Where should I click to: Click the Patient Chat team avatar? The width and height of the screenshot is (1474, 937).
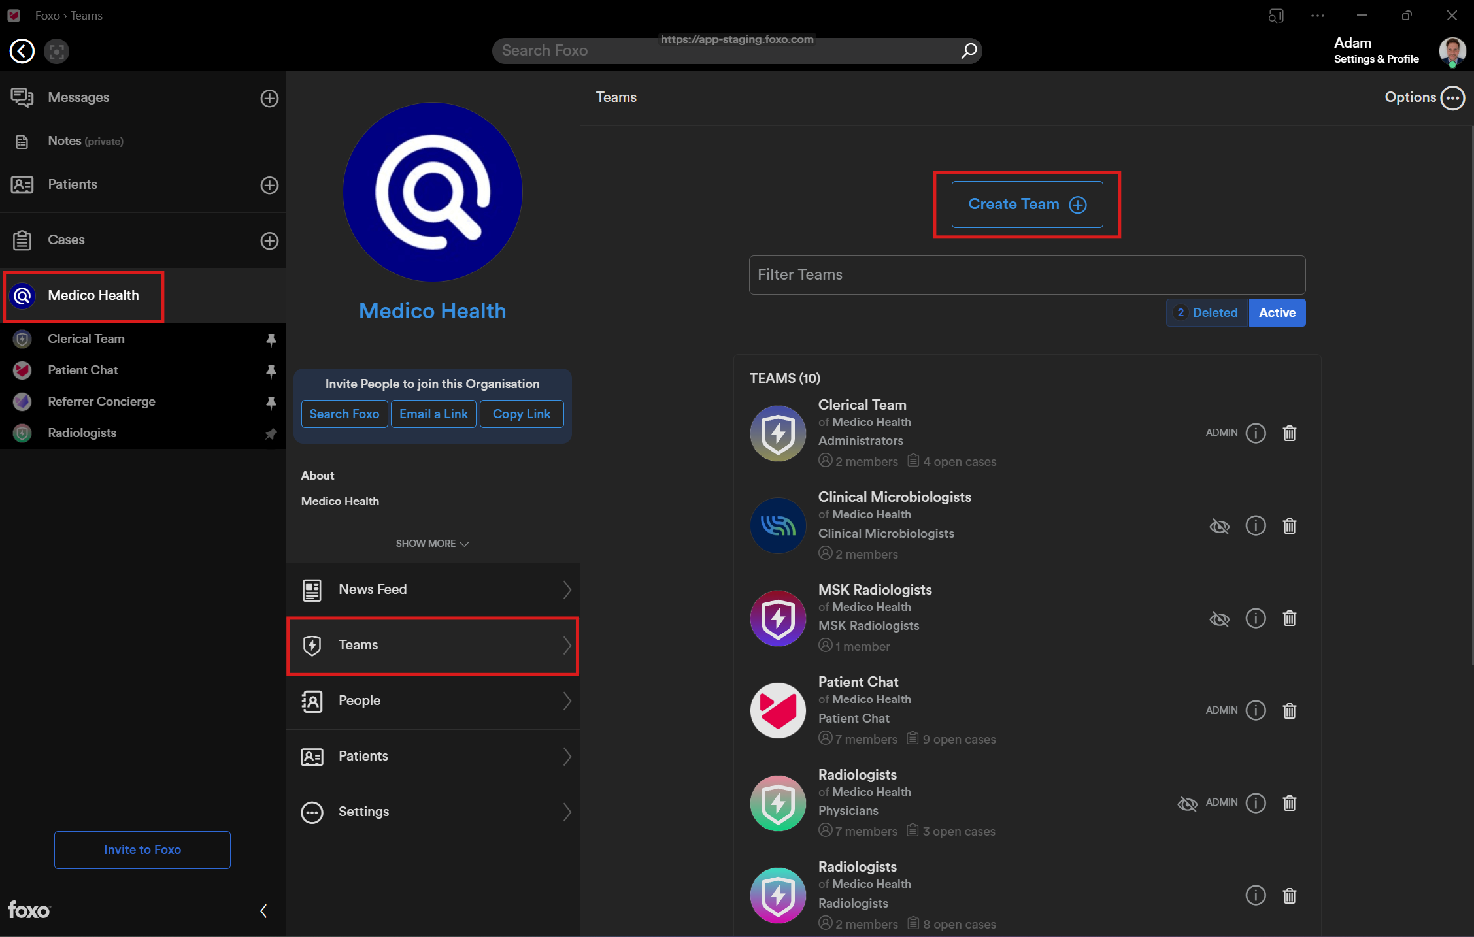click(x=778, y=710)
